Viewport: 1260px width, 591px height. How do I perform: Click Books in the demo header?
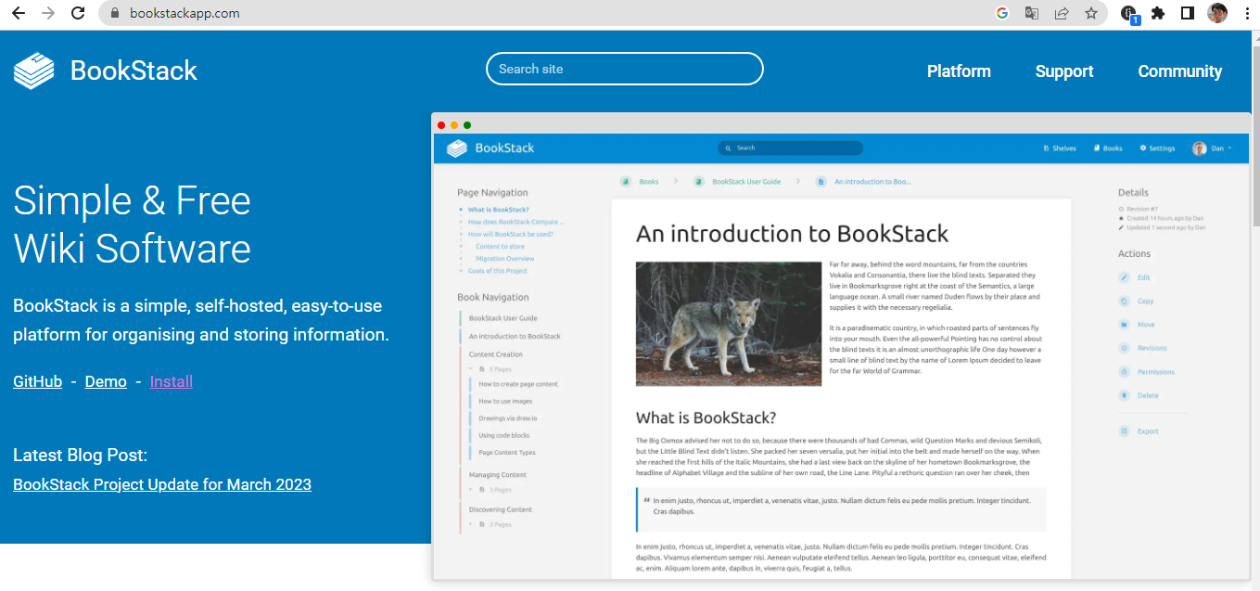click(1108, 148)
